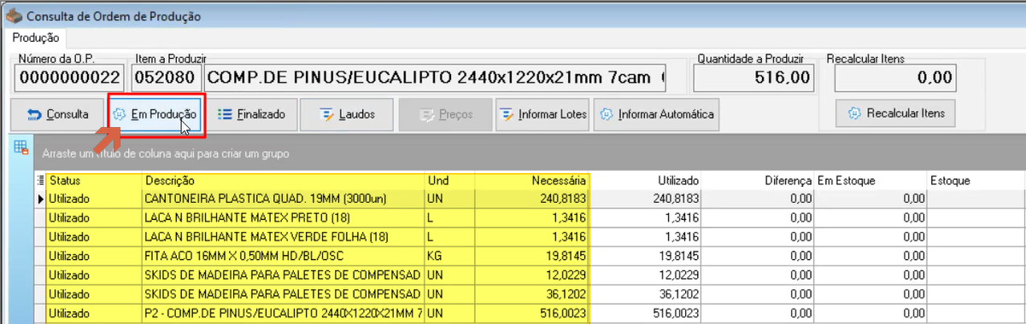1026x324 pixels.
Task: Select row FITA ACO 16MM X 0,50MM
Action: coord(530,255)
